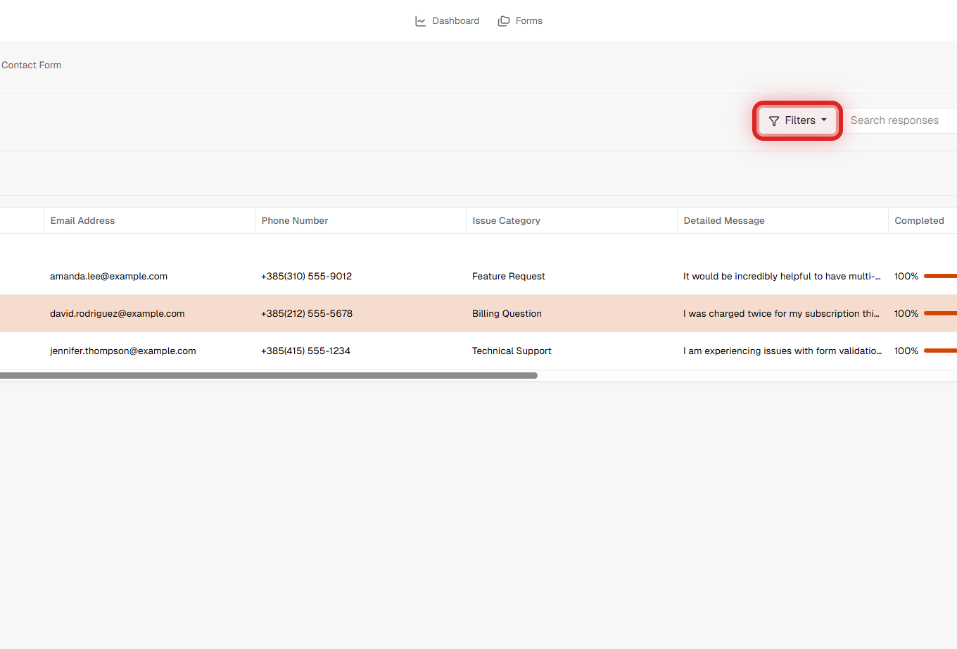Click Technical Support in jennifer.thompson's row
The width and height of the screenshot is (957, 649).
click(x=512, y=351)
